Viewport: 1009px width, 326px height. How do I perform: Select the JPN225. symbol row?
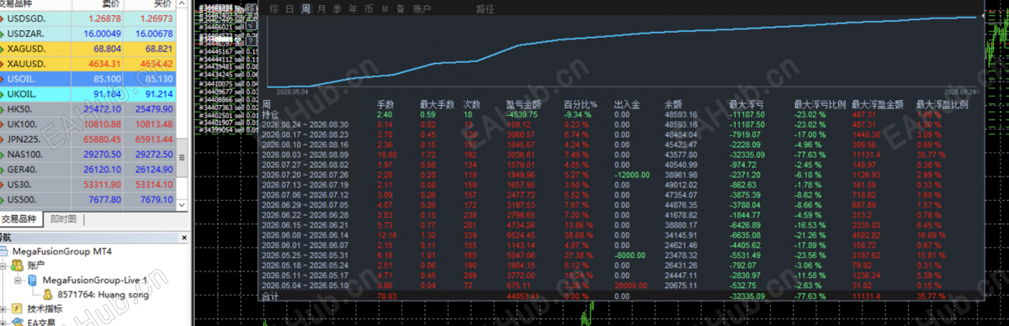pyautogui.click(x=88, y=139)
